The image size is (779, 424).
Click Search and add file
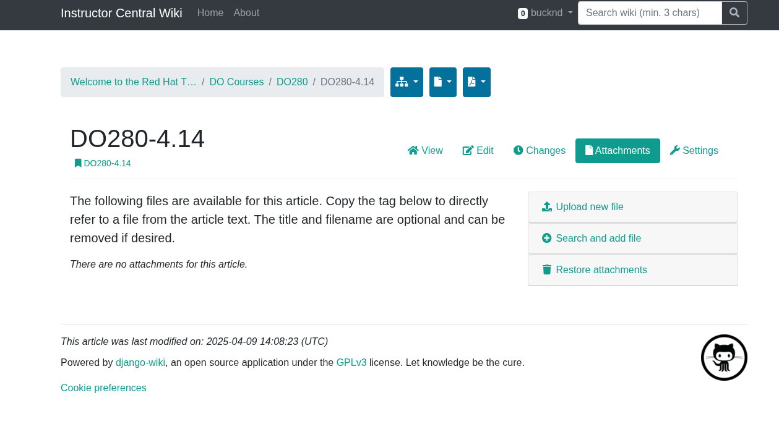click(633, 239)
